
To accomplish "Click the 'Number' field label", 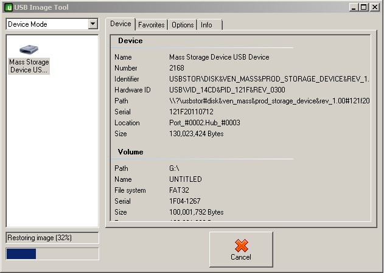I will [126, 68].
